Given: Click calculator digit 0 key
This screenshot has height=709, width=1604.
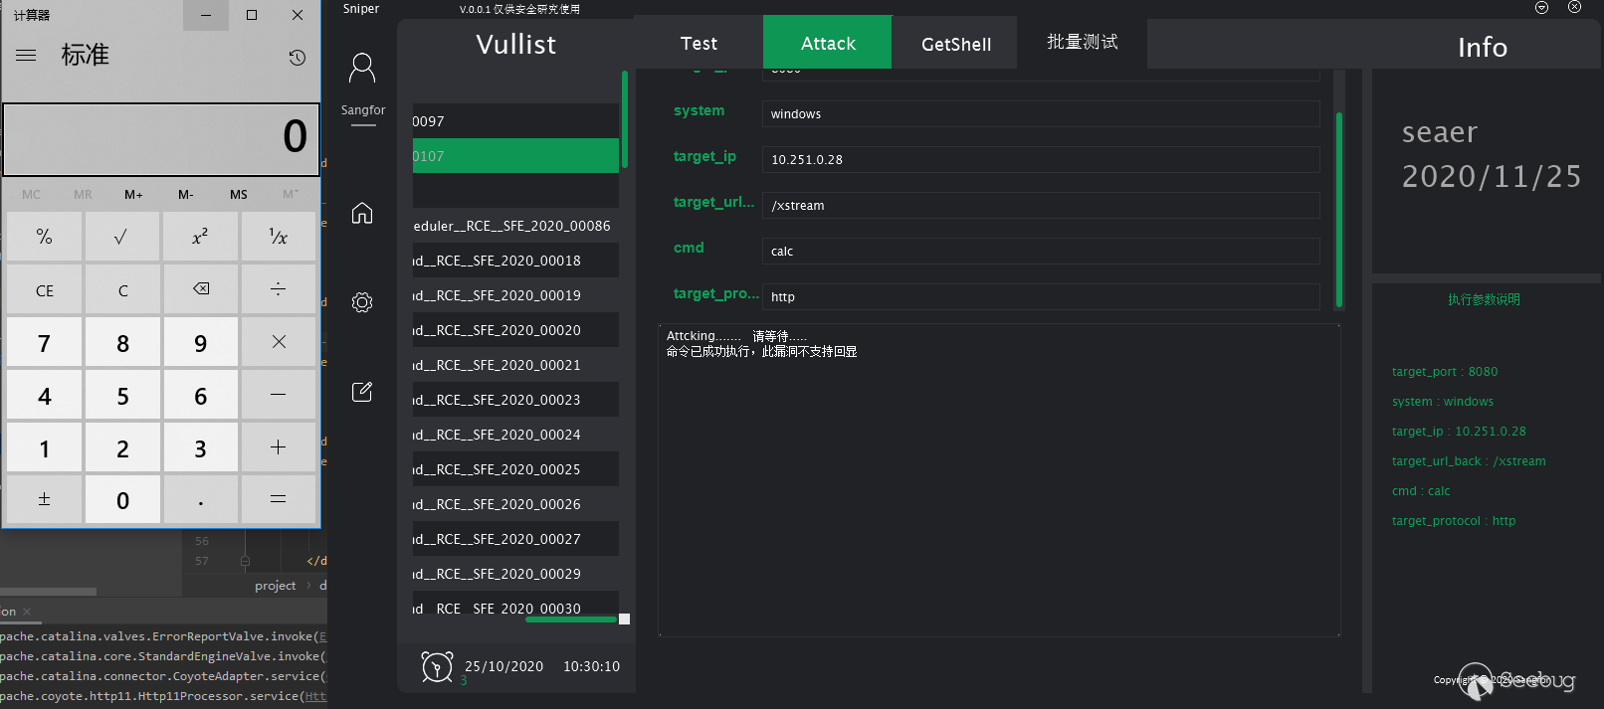Looking at the screenshot, I should (122, 499).
